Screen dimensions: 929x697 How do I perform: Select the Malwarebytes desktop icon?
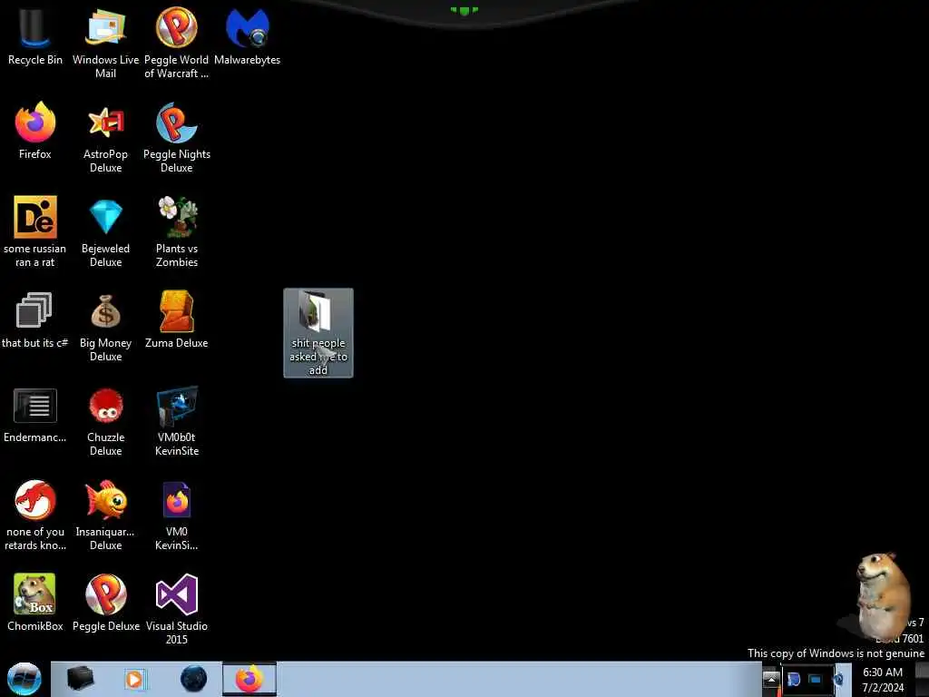click(x=247, y=36)
